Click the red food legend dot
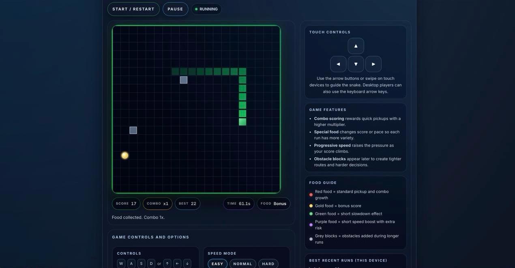Screen dimensions: 515x268 311,195
